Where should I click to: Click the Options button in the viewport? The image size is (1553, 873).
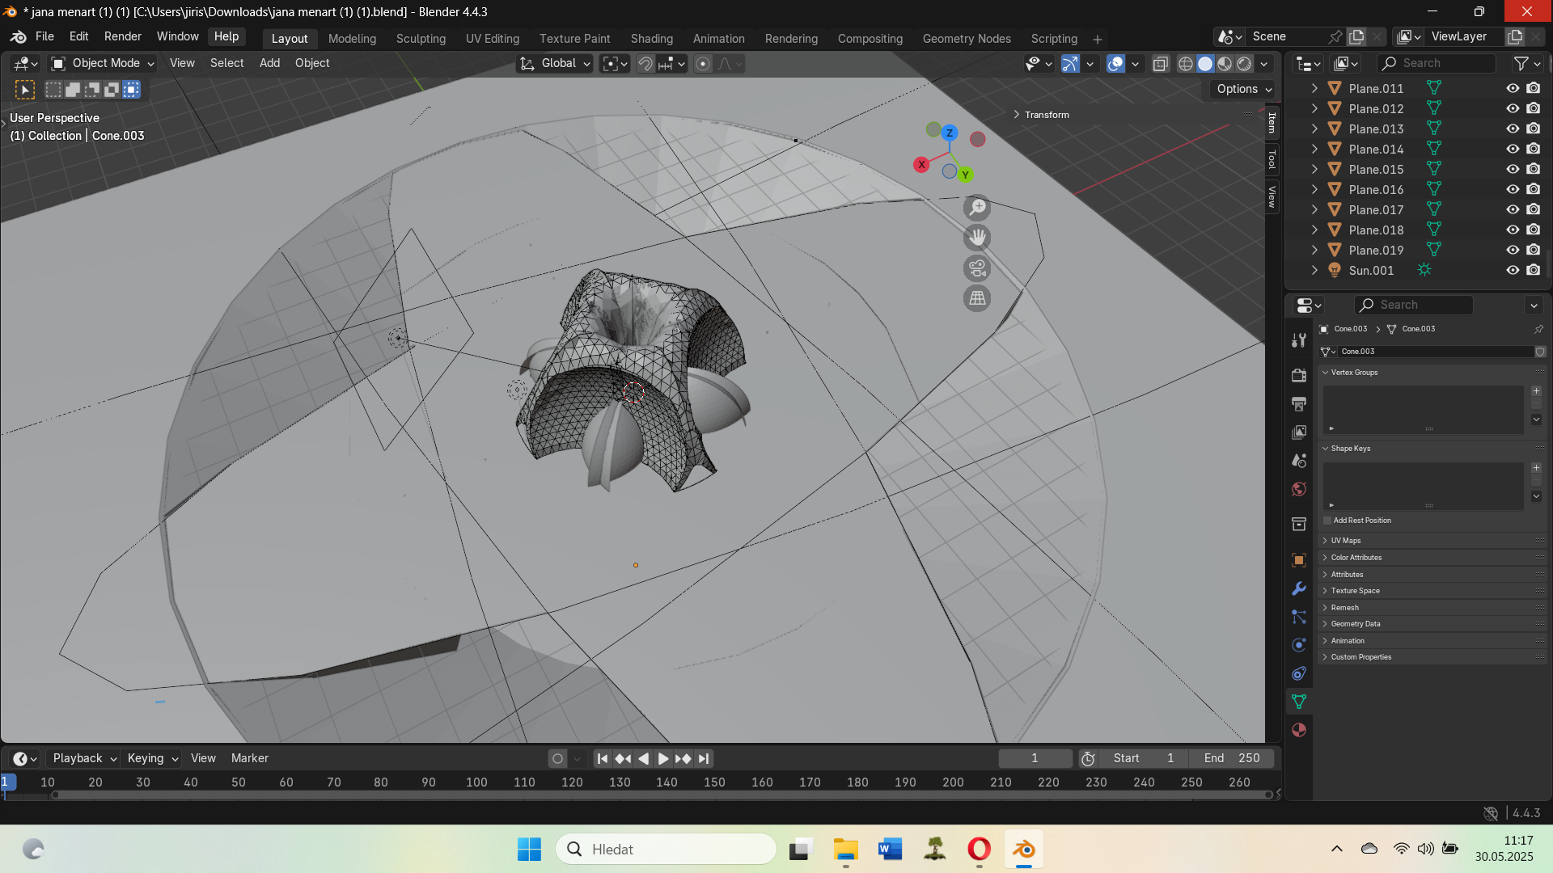pos(1243,89)
